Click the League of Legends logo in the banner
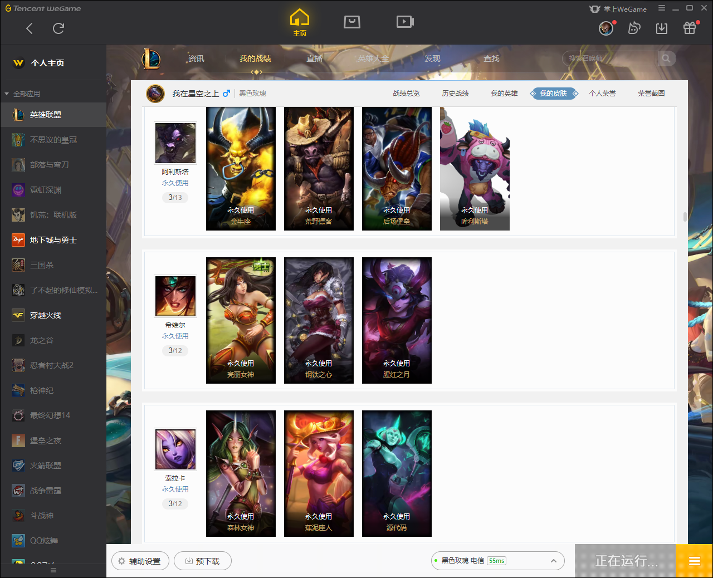The height and width of the screenshot is (578, 713). coord(151,58)
